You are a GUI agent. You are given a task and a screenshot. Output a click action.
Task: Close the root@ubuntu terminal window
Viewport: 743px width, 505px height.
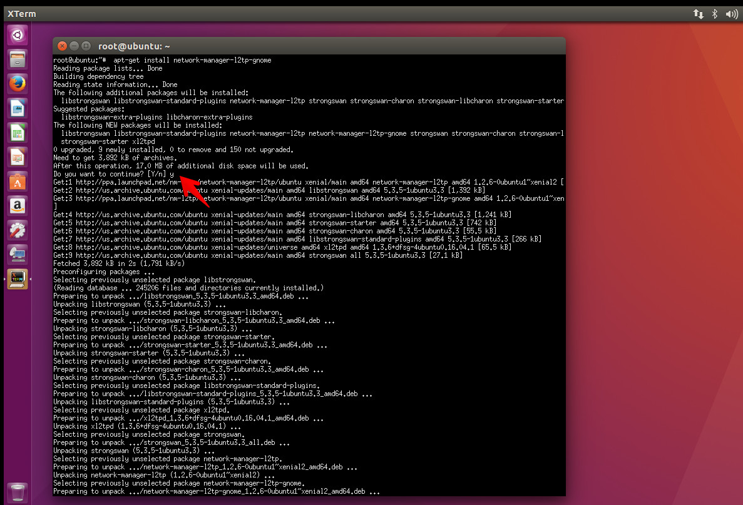62,46
